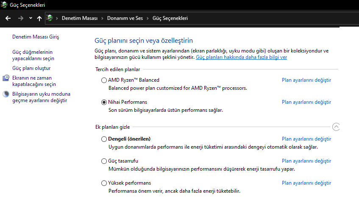Change plan settings for Dengeli plan
Screen dimensions: 359x202
point(306,139)
